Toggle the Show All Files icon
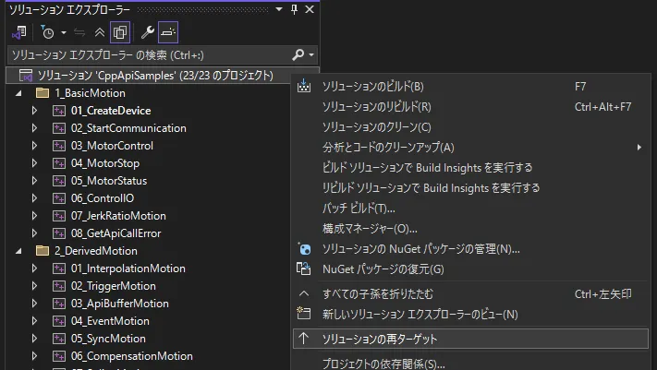This screenshot has height=370, width=657. pyautogui.click(x=120, y=32)
